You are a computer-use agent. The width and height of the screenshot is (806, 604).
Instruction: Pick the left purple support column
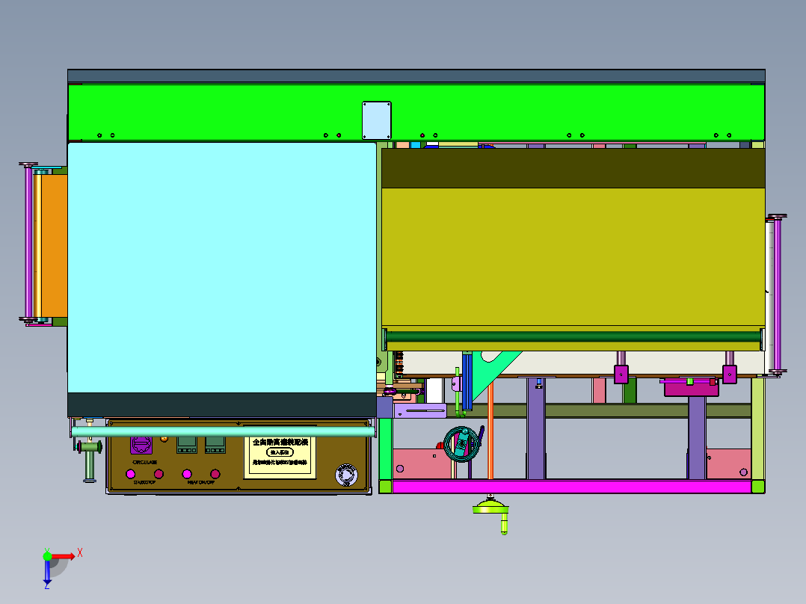tap(535, 429)
